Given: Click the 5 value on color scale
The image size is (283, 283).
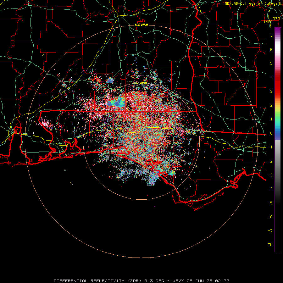Looking at the screenshot, I should click(271, 63).
